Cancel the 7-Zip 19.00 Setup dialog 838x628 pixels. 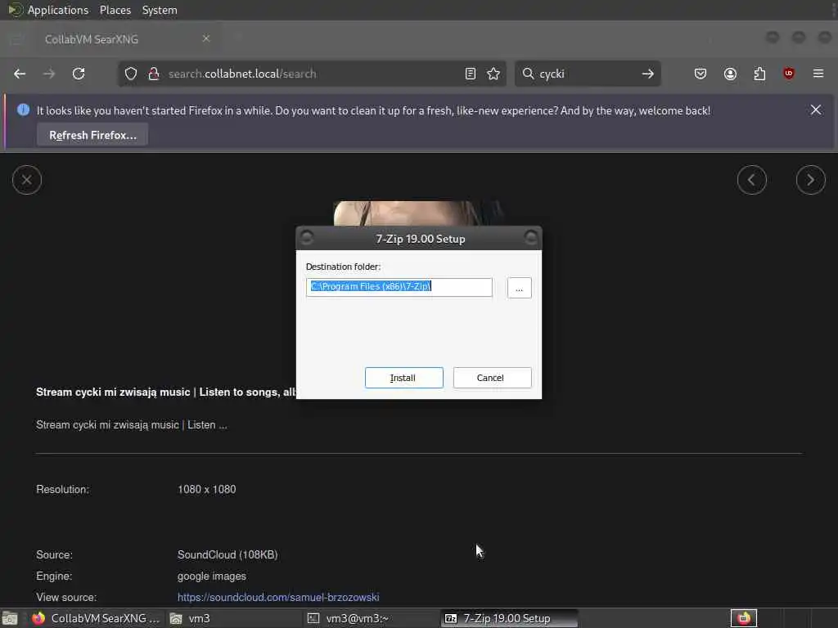[x=492, y=378]
